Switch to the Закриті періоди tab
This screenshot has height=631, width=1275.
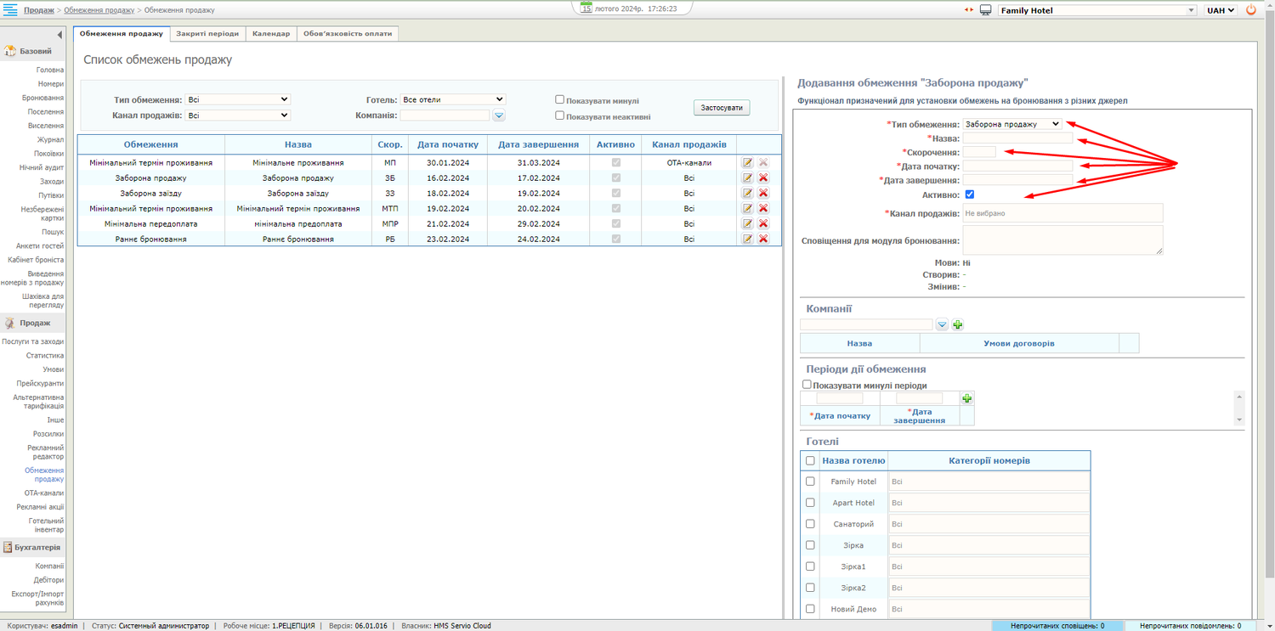point(207,34)
